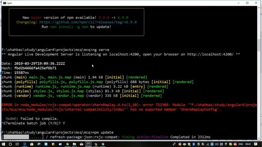
Task: Click 'Completed in 2312ms' status text
Action: [190, 137]
